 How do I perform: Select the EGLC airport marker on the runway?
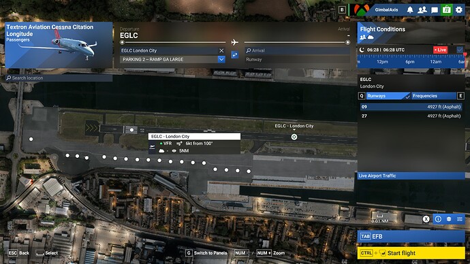coord(294,137)
